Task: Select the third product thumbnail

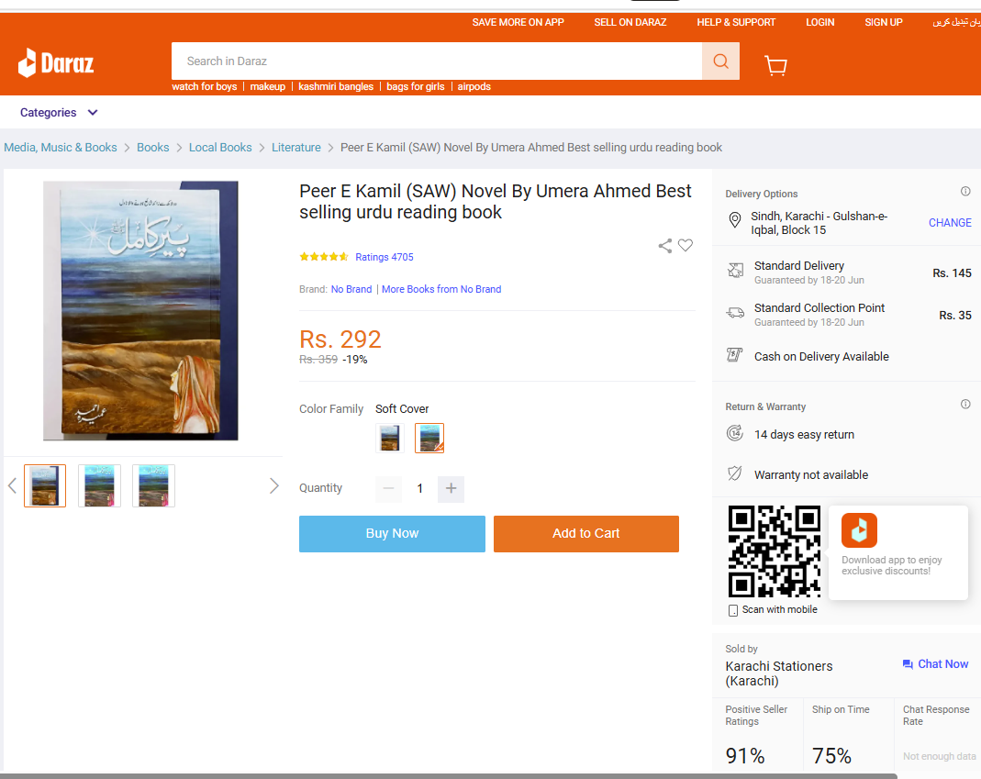Action: [x=154, y=485]
